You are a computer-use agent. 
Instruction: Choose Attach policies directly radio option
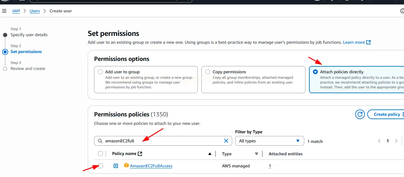coord(315,72)
